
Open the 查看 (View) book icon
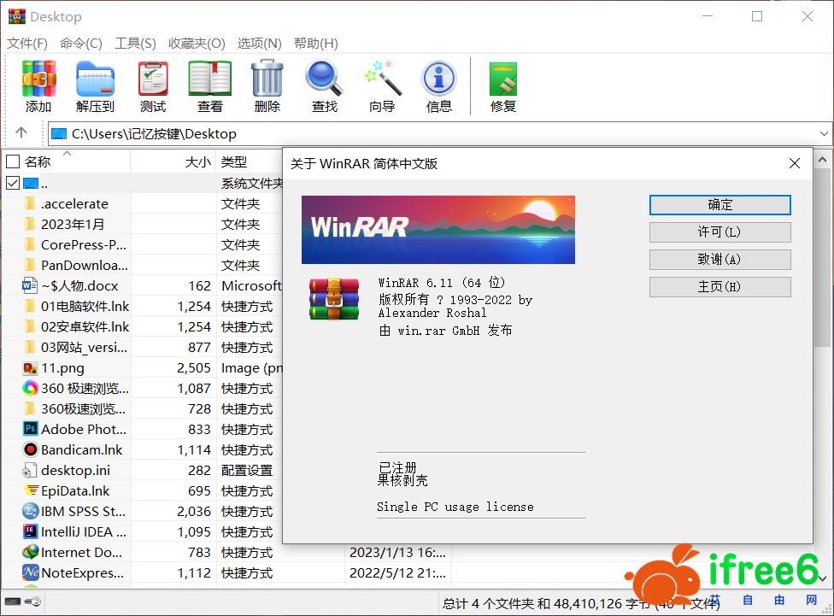click(210, 86)
